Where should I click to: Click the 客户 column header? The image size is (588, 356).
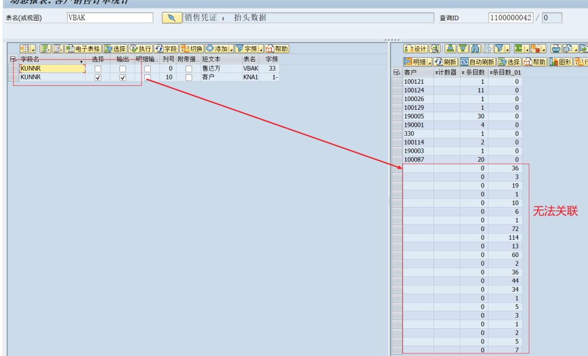click(x=418, y=72)
